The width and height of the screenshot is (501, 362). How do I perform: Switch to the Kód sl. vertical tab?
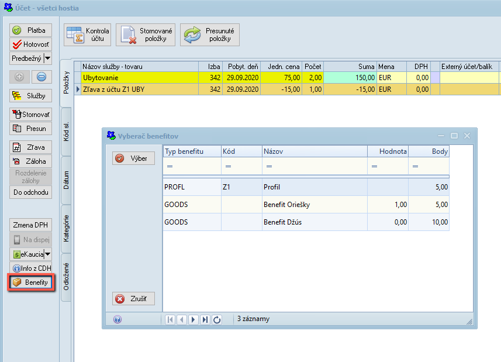[66, 132]
